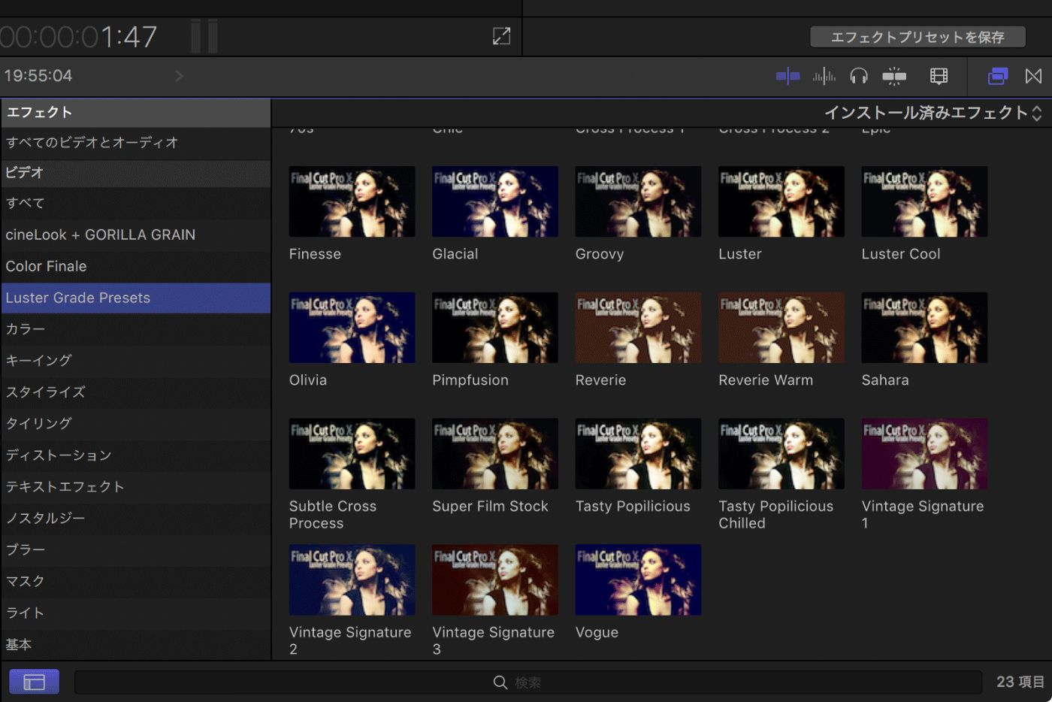The image size is (1052, 702).
Task: Toggle the snapping icon
Action: (x=894, y=76)
